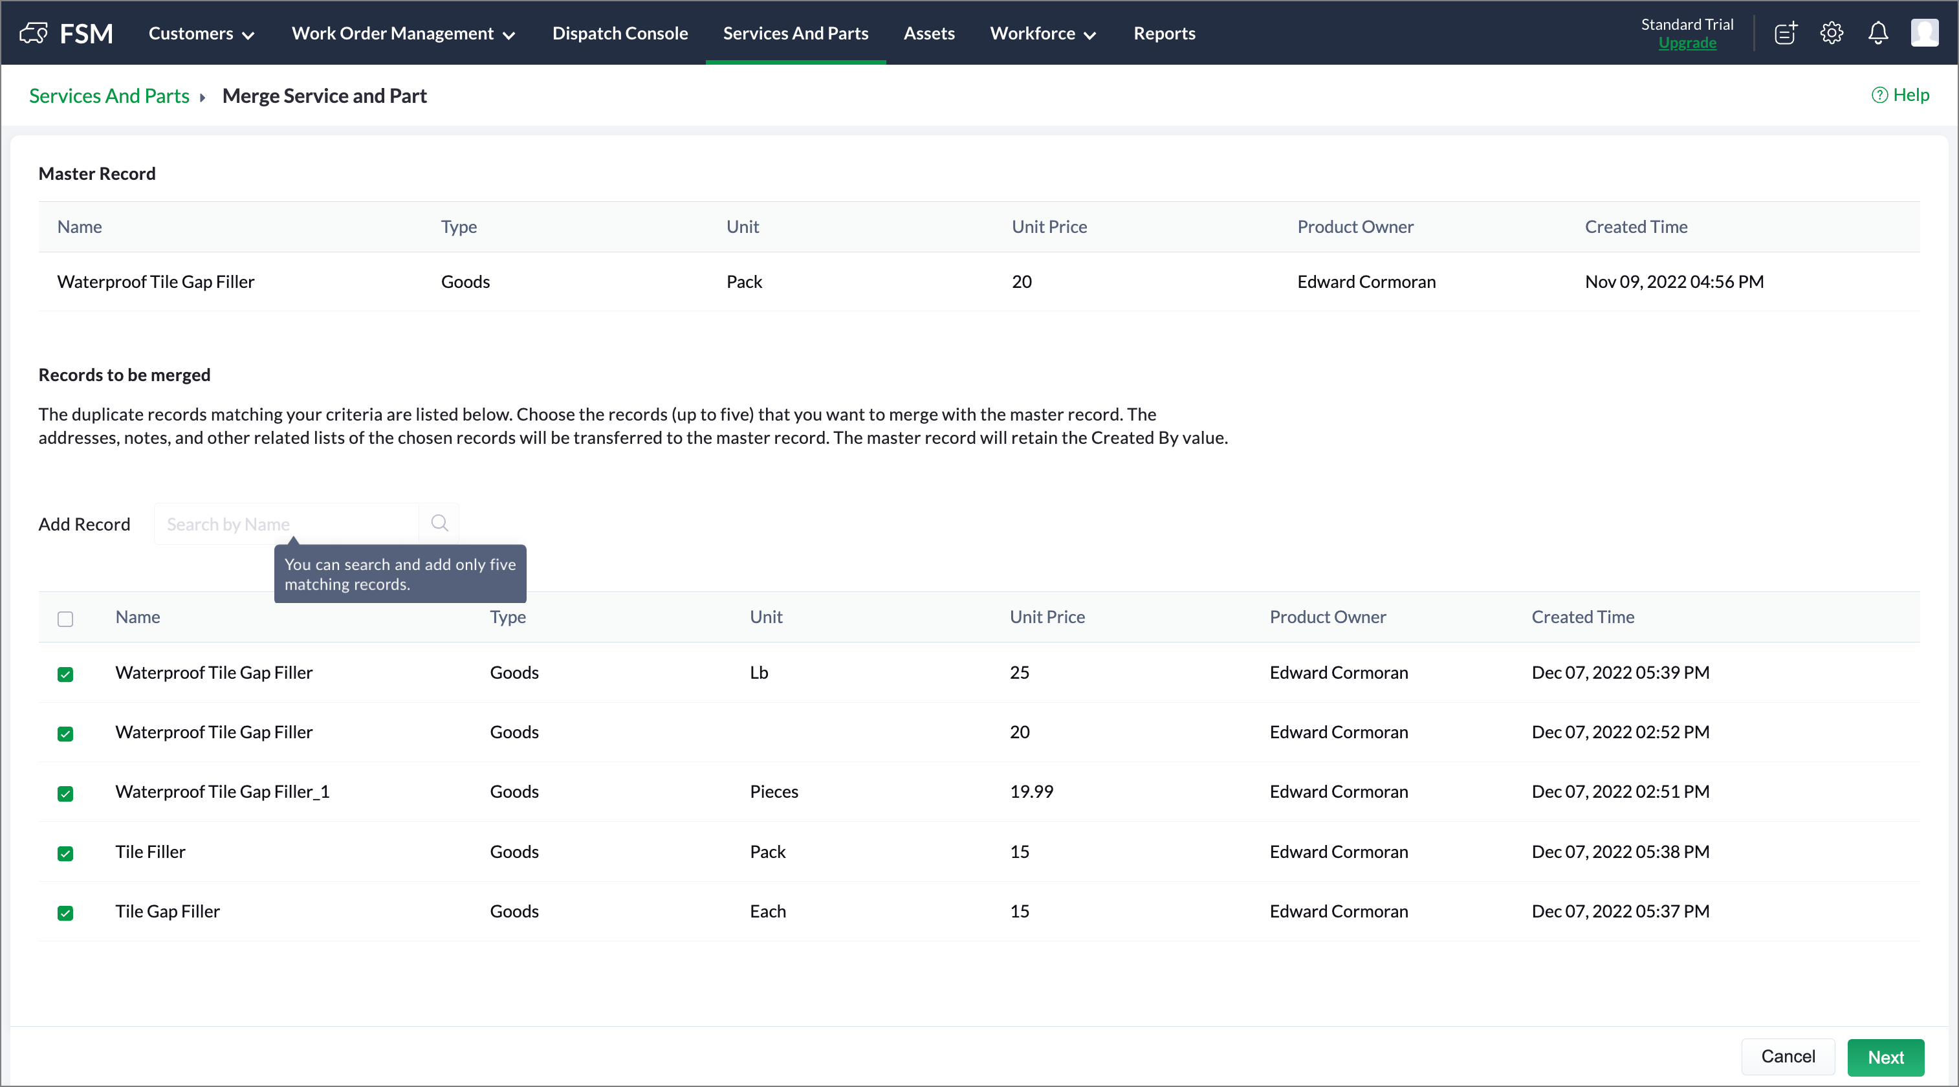The width and height of the screenshot is (1959, 1087).
Task: Open the settings gear icon
Action: click(x=1832, y=33)
